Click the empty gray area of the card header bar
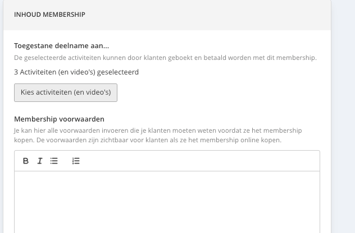Screen dimensions: 355x233 click(x=204, y=15)
